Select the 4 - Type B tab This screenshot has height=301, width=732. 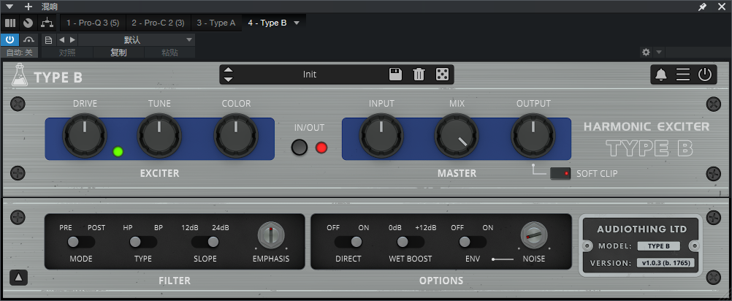pyautogui.click(x=267, y=23)
